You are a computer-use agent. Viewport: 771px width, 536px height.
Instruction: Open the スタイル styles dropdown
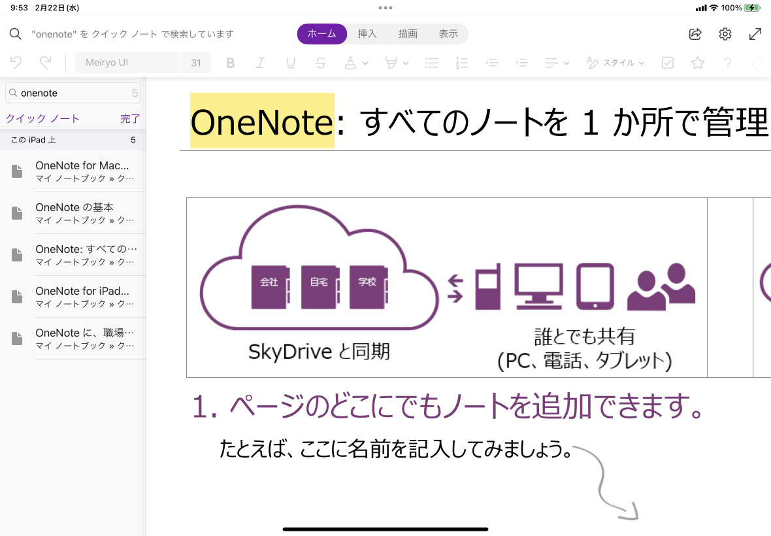pos(615,63)
